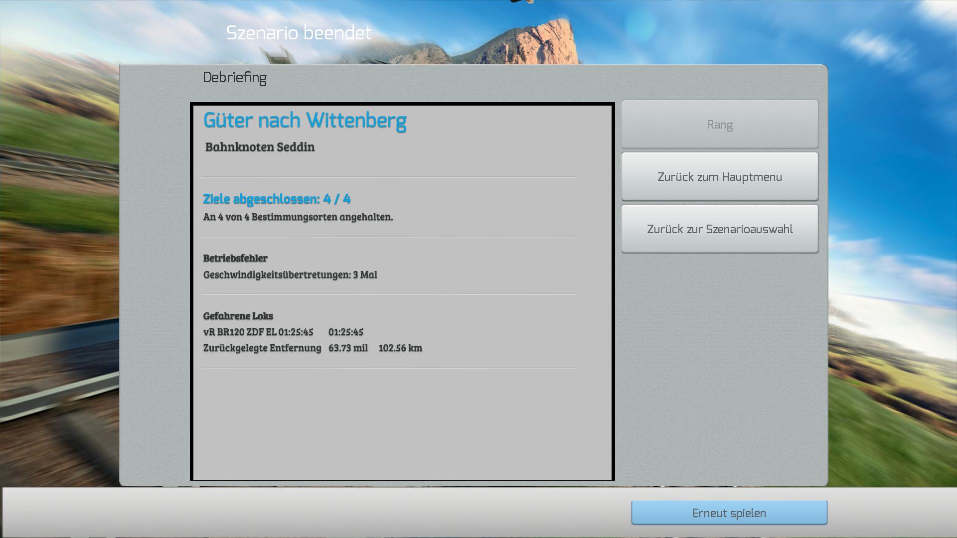The image size is (957, 538).
Task: Click the Debriefing panel title
Action: tap(234, 78)
